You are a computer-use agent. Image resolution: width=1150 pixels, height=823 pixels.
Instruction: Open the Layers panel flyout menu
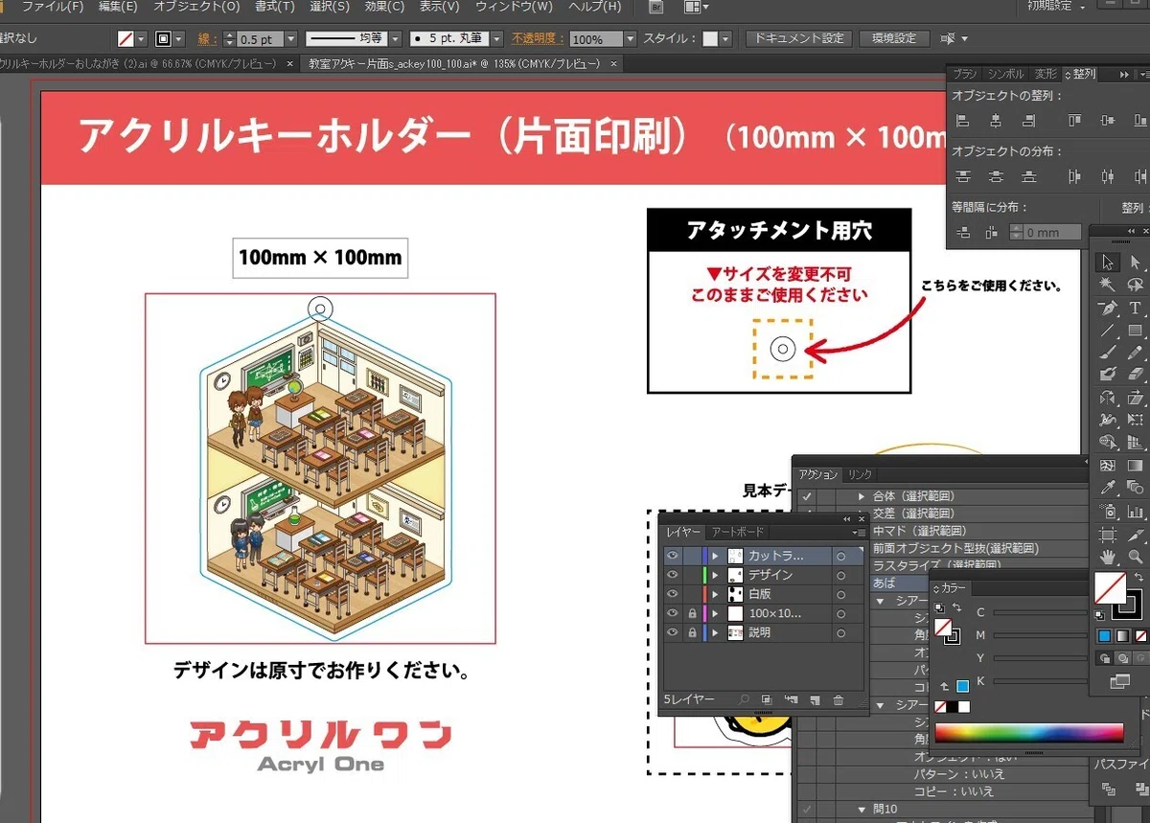859,533
